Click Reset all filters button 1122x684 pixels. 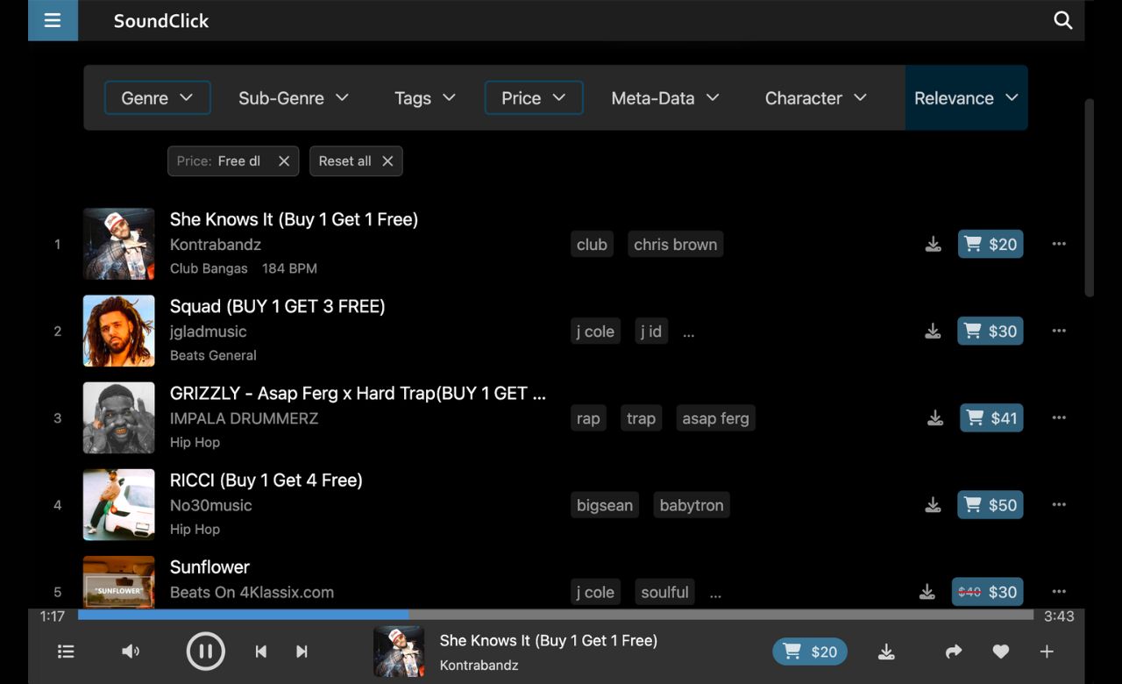click(356, 161)
